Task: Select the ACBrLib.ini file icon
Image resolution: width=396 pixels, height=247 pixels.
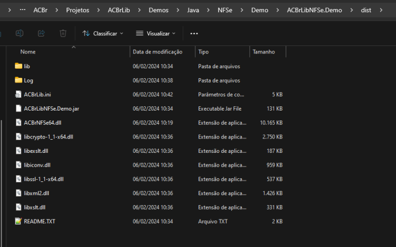Action: [x=18, y=94]
